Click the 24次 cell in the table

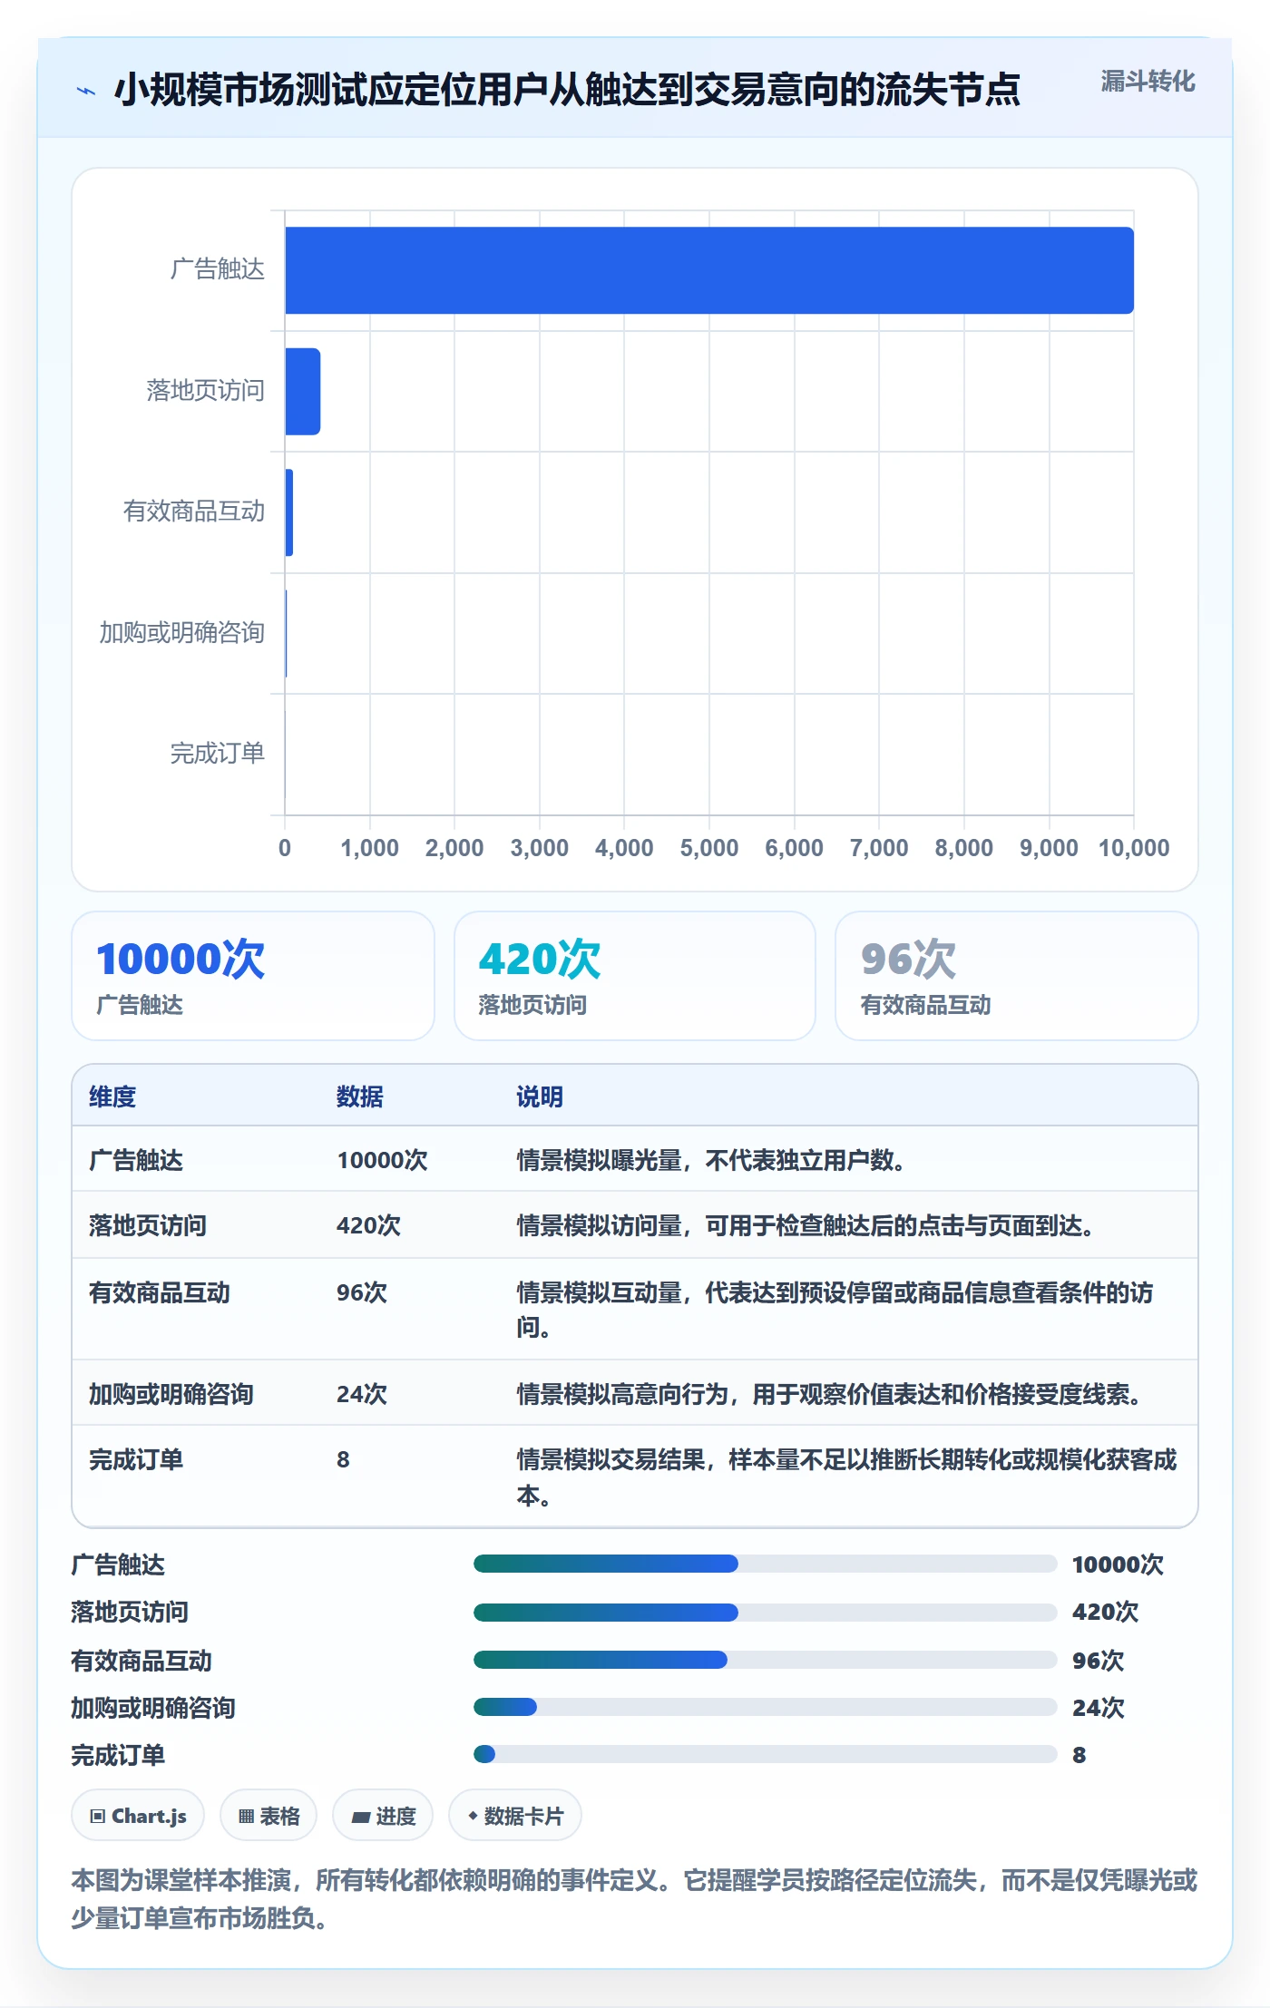pyautogui.click(x=362, y=1394)
